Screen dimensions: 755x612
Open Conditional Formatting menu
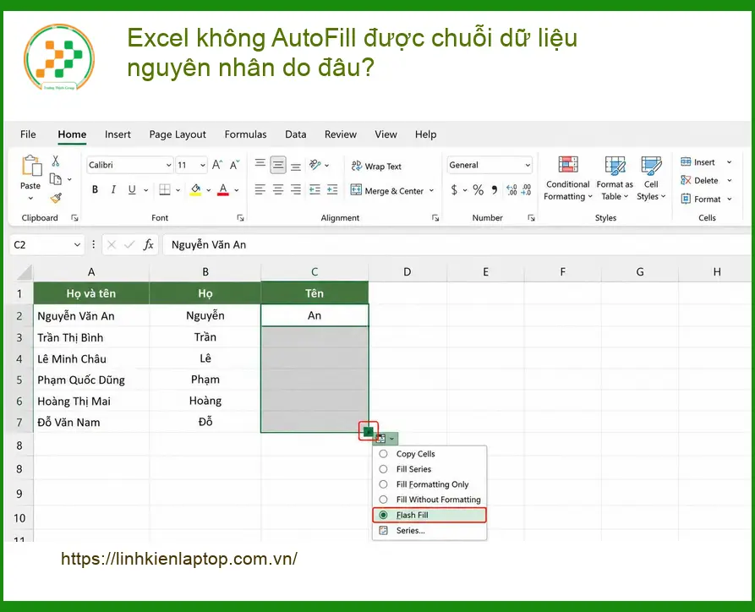click(567, 178)
